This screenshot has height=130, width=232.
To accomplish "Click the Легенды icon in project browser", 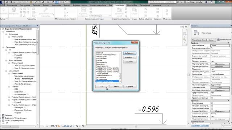I will click(3, 116).
